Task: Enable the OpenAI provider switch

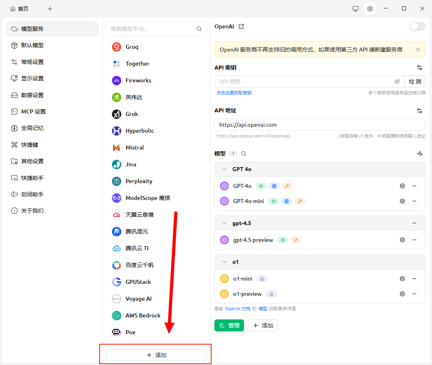Action: tap(417, 27)
